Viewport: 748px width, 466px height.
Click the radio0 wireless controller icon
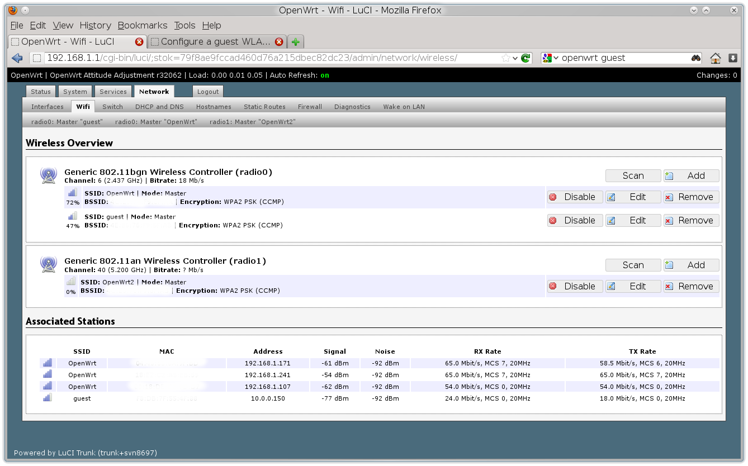click(x=49, y=175)
